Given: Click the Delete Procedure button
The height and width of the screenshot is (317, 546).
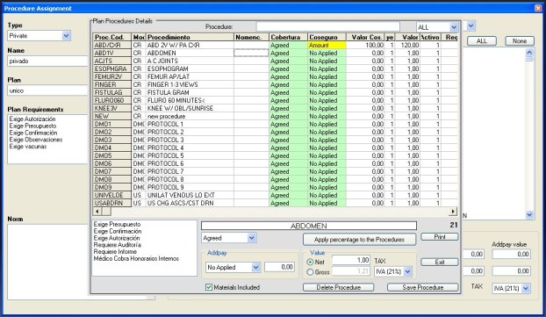Looking at the screenshot, I should (x=339, y=287).
